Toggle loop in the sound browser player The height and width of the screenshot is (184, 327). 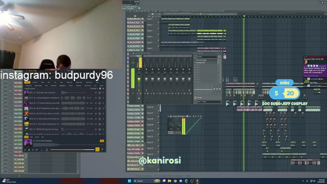coord(37,150)
